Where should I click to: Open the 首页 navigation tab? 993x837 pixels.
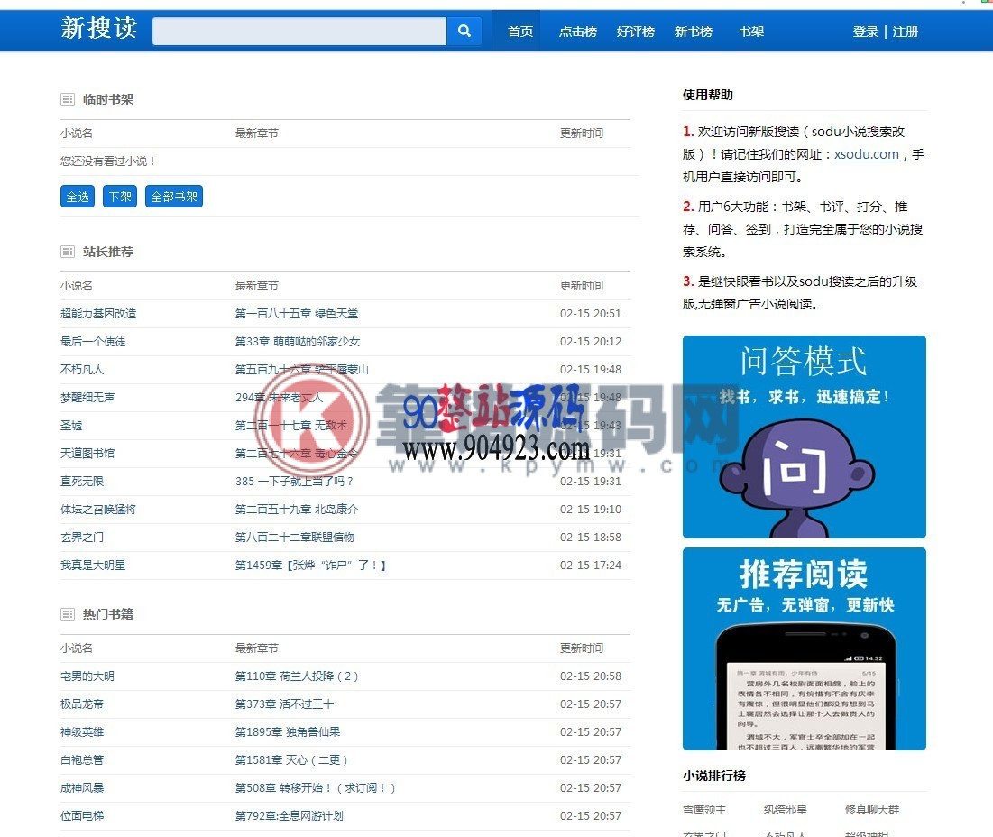coord(520,31)
